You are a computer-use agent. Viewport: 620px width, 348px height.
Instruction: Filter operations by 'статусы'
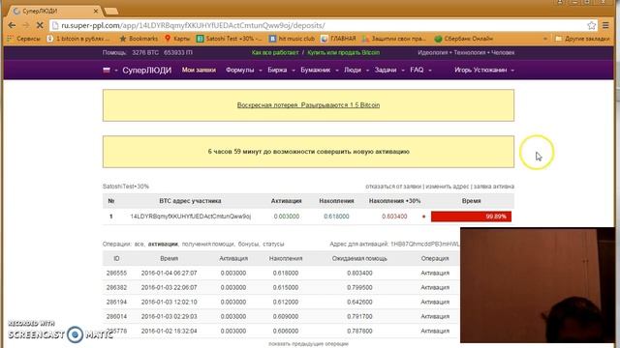[x=273, y=245]
